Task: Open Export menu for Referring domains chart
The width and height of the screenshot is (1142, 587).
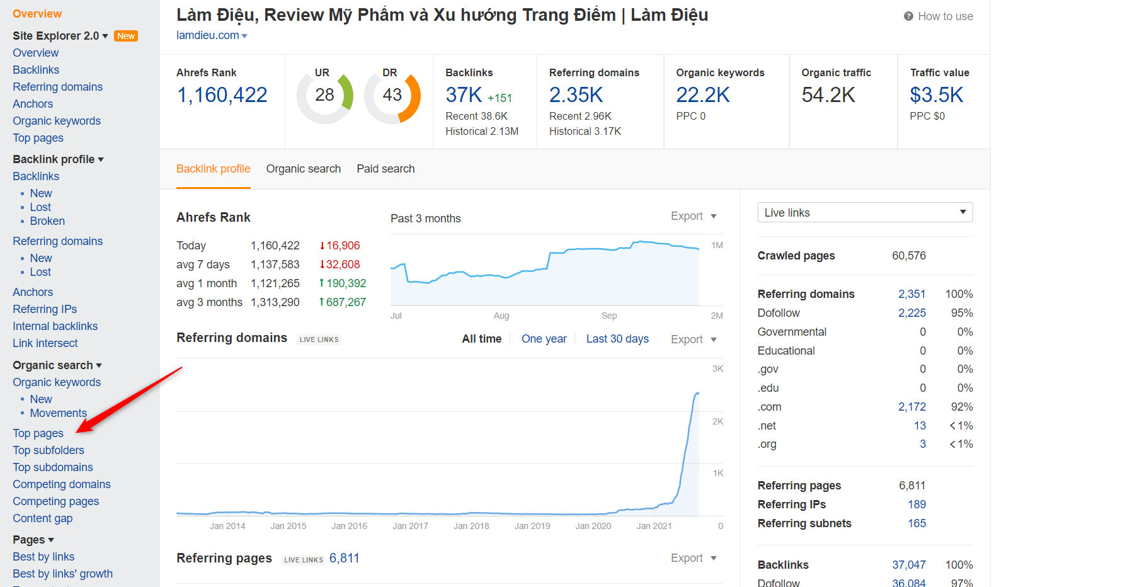Action: click(x=694, y=339)
